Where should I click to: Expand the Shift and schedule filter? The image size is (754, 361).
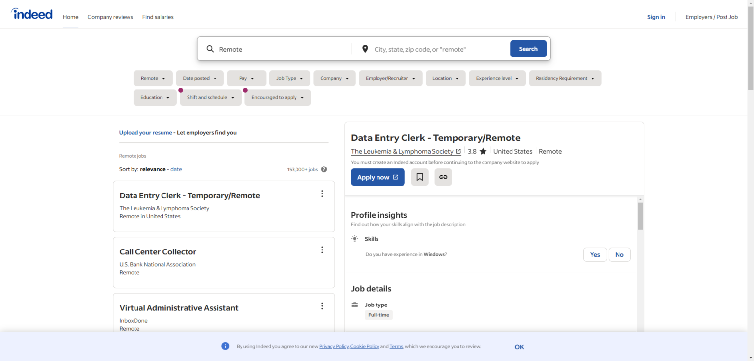click(210, 97)
